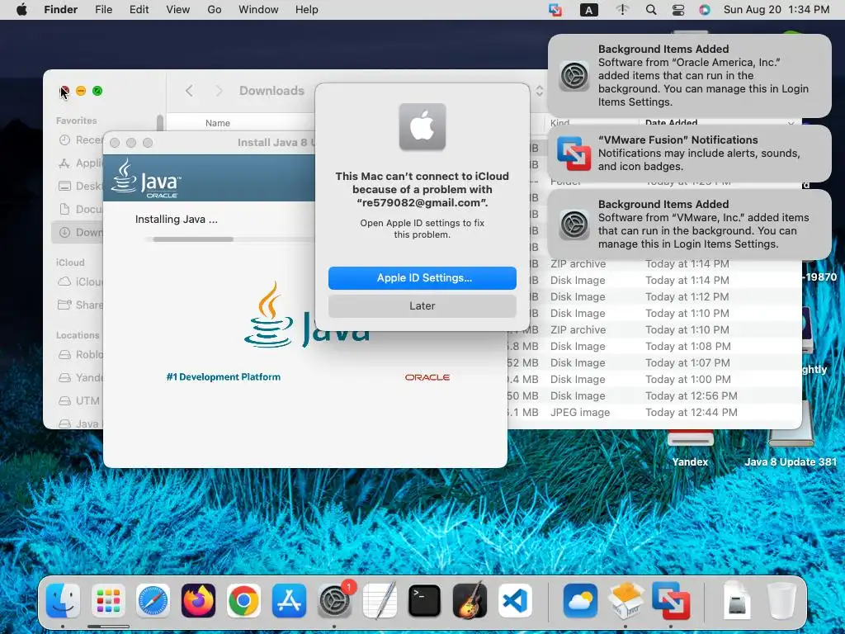This screenshot has width=845, height=634.
Task: Toggle sort order chevron on Date Added column
Action: tap(791, 124)
